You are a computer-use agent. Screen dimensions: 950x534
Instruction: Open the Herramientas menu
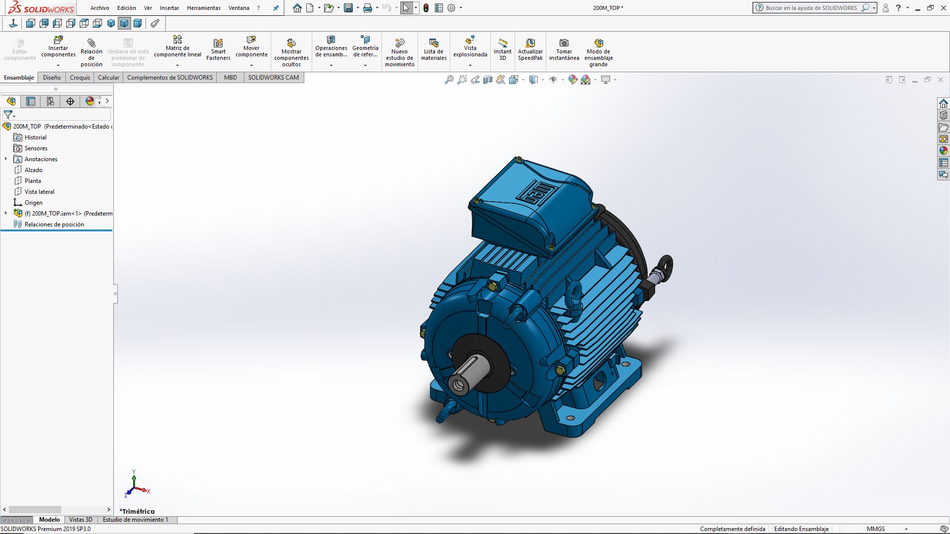[x=203, y=8]
